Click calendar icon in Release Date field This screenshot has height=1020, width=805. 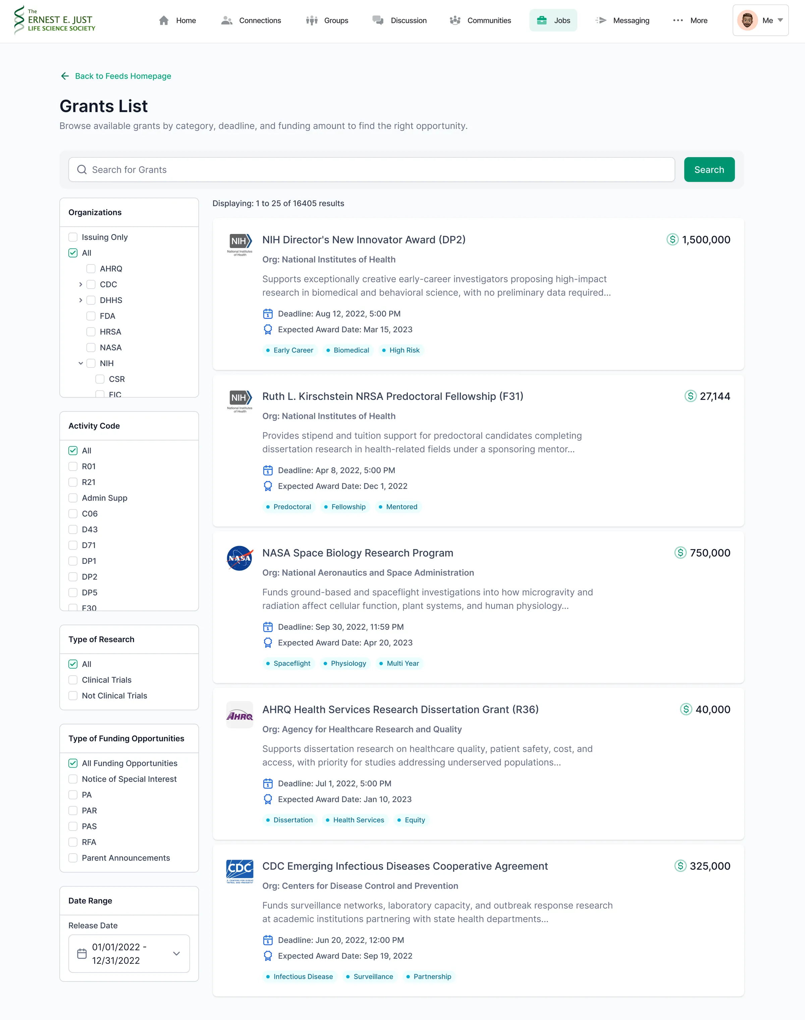click(x=82, y=954)
